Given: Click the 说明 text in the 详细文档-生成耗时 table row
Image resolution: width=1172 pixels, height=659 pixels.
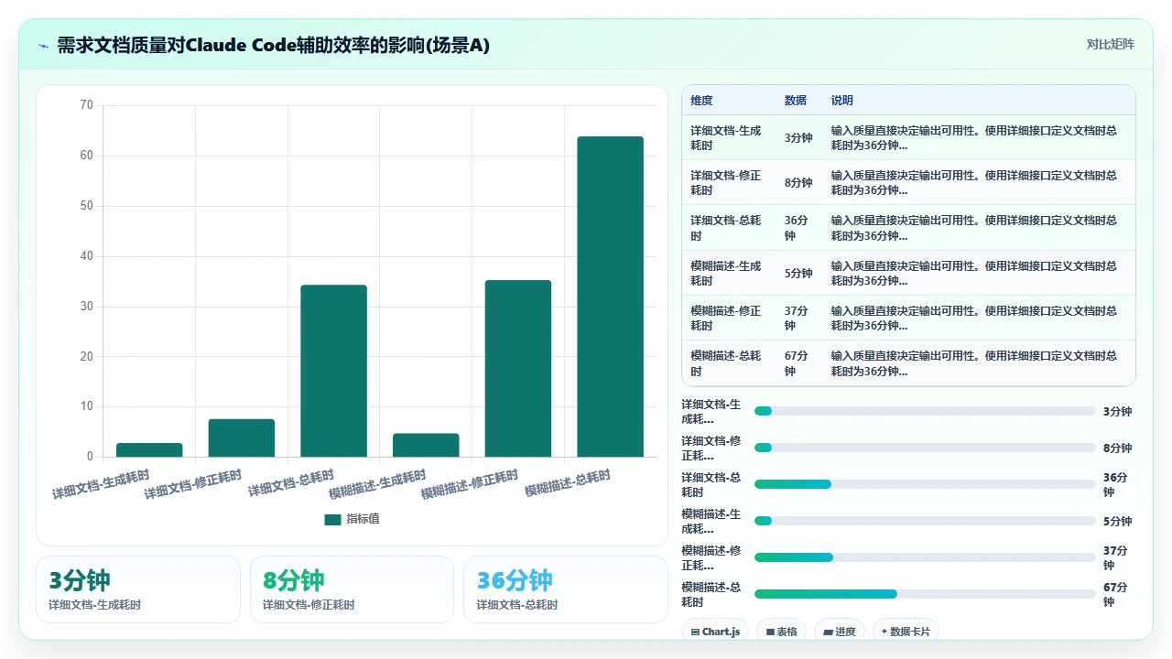Looking at the screenshot, I should (x=974, y=138).
